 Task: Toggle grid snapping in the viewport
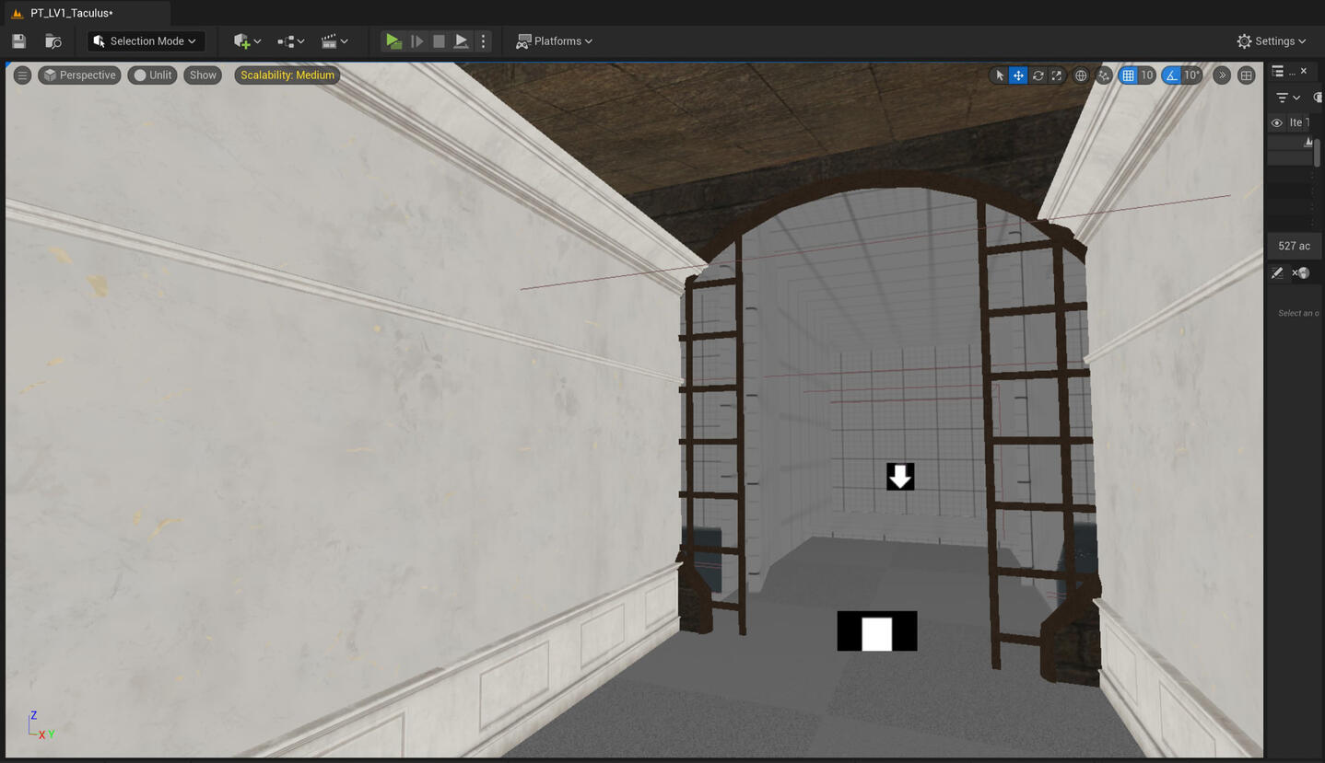[x=1128, y=75]
